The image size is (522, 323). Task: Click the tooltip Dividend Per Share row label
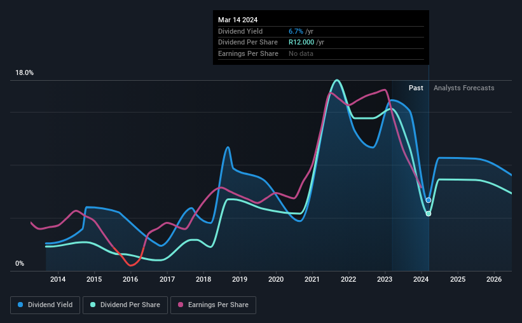click(248, 43)
